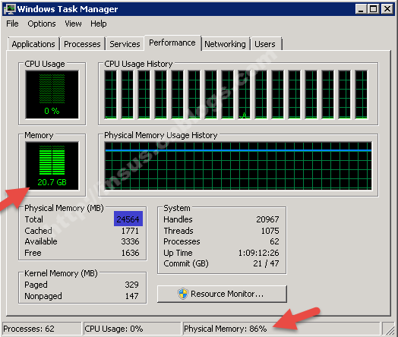Click the Cached value 1771
The image size is (398, 337).
pos(130,231)
